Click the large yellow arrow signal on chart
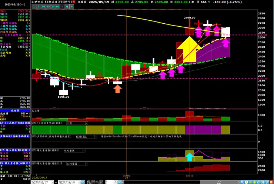Viewport: 274px width, 184px height. tap(190, 49)
